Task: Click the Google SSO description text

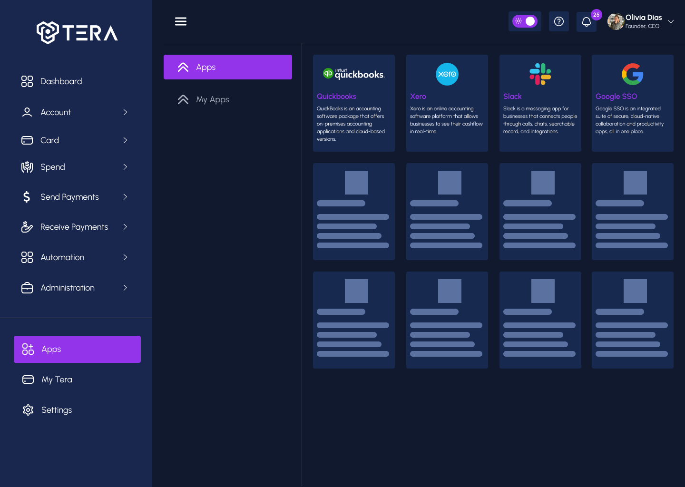Action: point(629,120)
